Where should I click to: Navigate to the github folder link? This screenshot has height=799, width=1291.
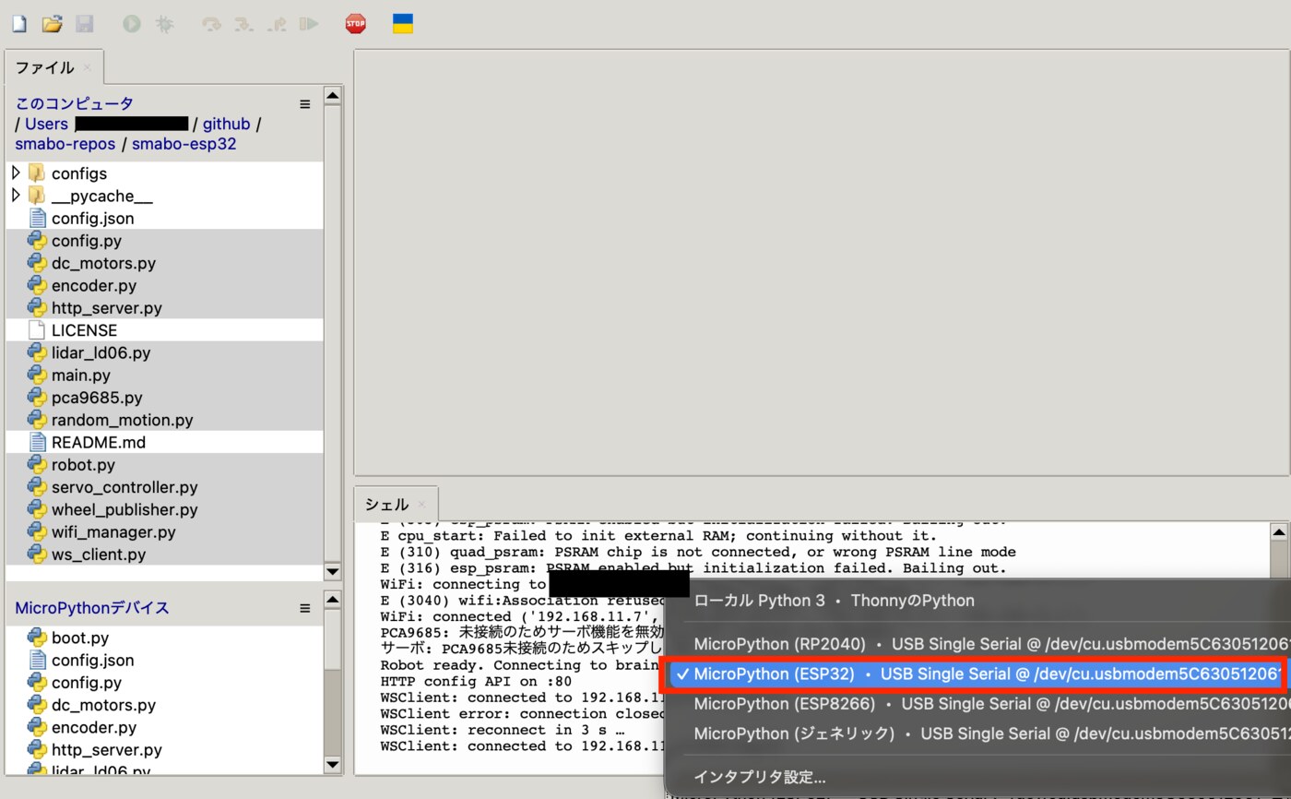click(226, 124)
